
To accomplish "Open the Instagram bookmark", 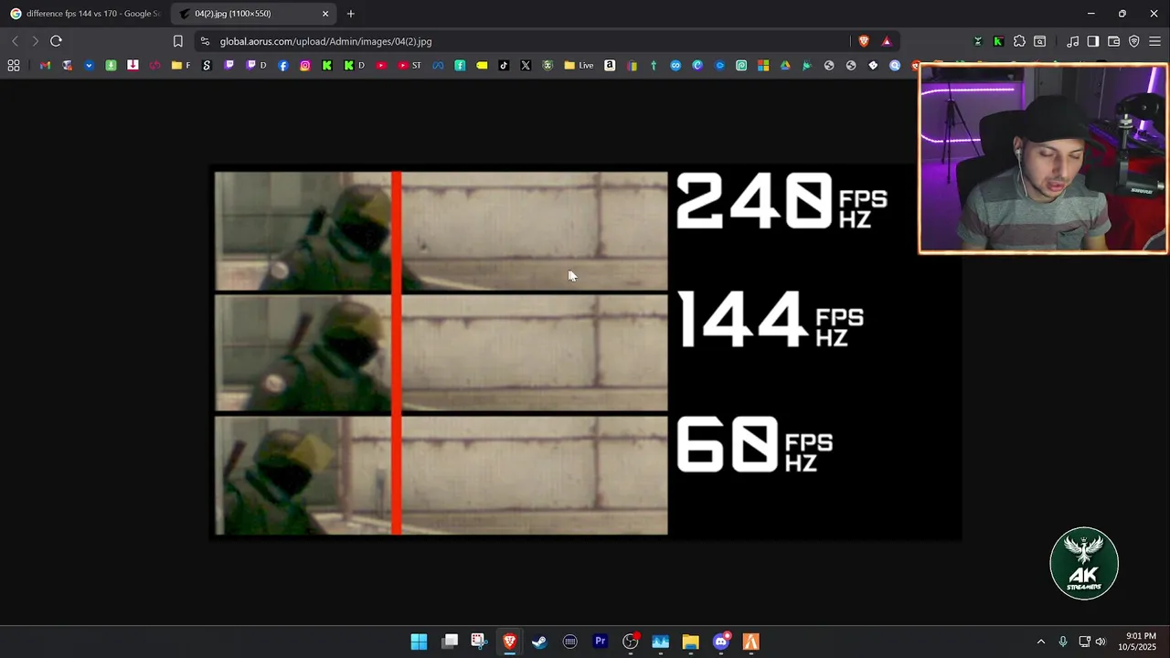I will point(305,66).
